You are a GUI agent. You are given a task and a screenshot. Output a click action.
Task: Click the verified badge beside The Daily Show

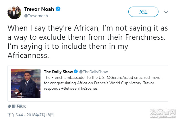(76, 71)
